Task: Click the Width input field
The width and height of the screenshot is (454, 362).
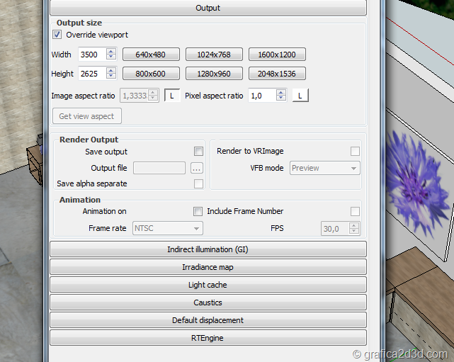Action: pos(91,55)
